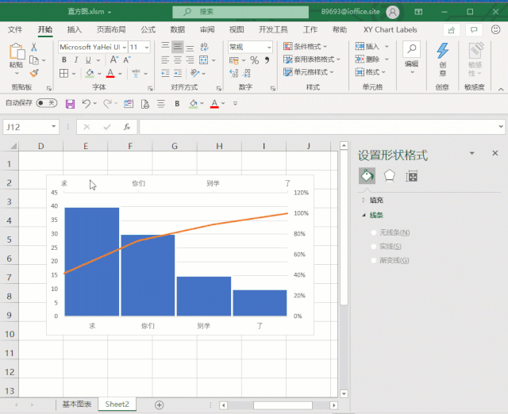This screenshot has height=414, width=508.
Task: Open the Fill & Line pane tab
Action: 367,176
